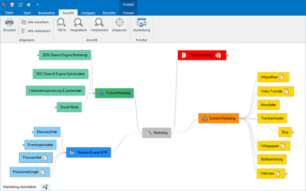The image size is (306, 191).
Task: Select the central Marketing node
Action: click(157, 133)
